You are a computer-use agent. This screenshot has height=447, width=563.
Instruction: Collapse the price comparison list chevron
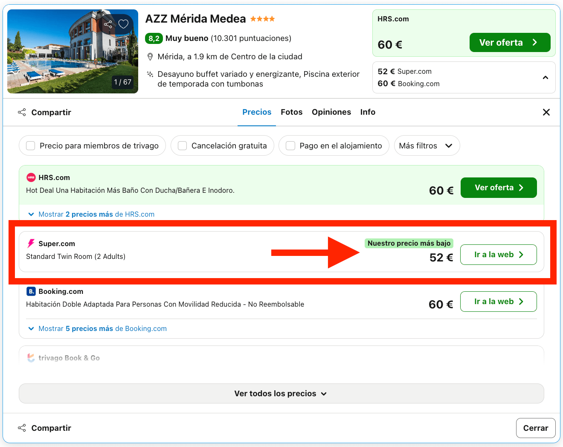tap(545, 78)
